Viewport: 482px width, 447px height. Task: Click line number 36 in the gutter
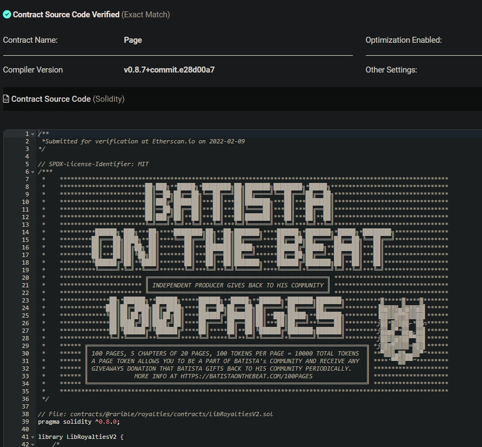[25, 399]
